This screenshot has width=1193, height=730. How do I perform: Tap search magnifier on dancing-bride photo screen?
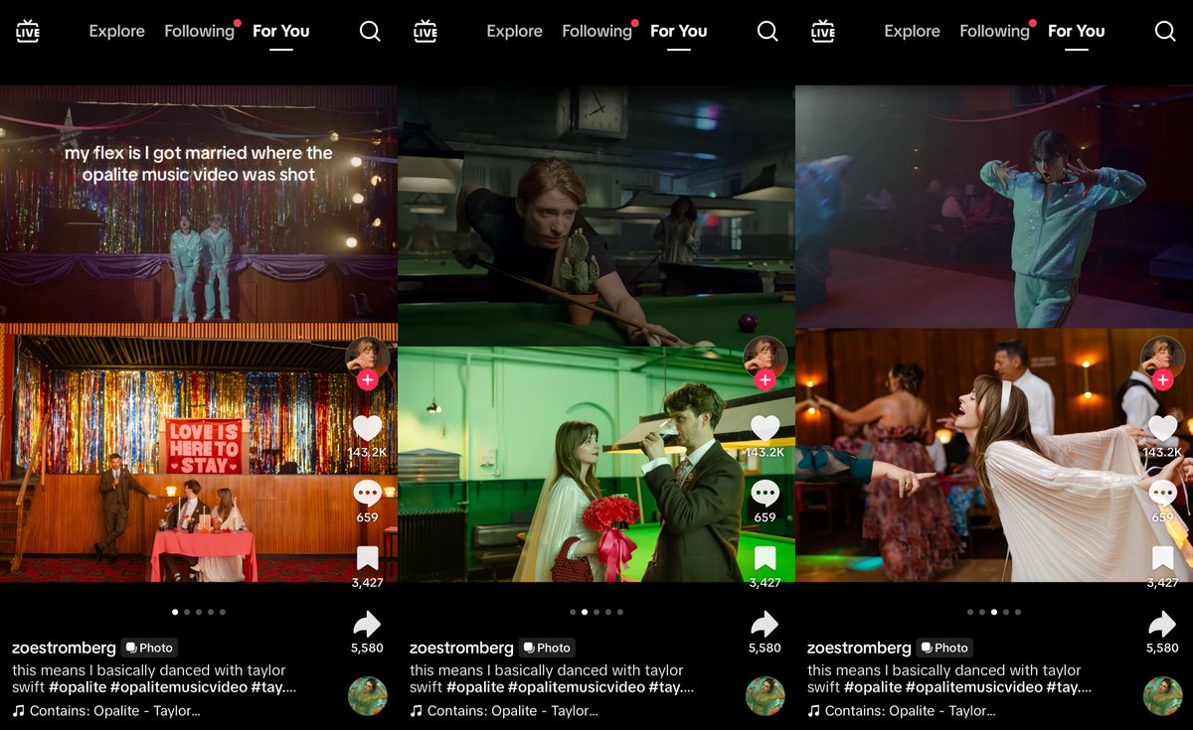click(x=1165, y=31)
